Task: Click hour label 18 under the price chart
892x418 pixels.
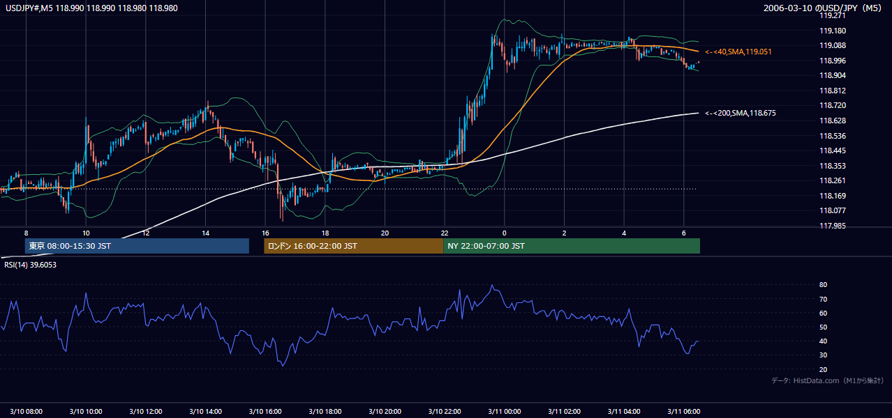Action: click(325, 233)
